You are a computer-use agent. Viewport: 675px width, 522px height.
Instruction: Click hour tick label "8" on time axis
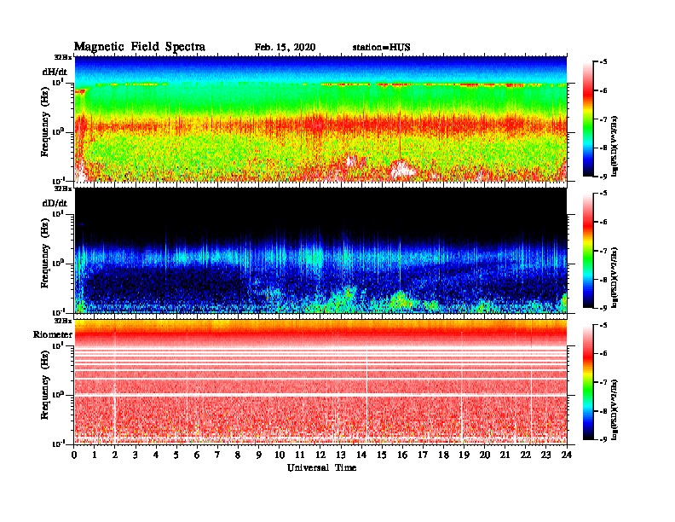(x=238, y=455)
